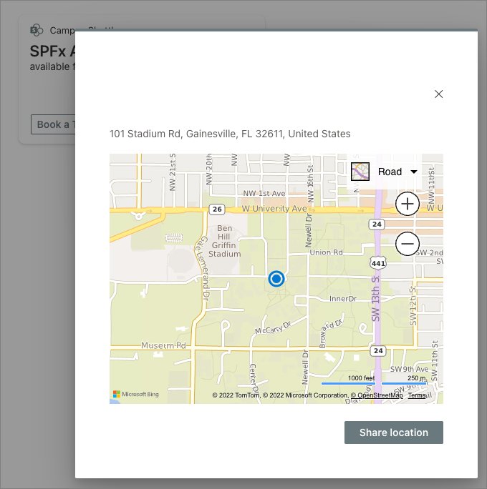Image resolution: width=487 pixels, height=489 pixels.
Task: Close the location dialog
Action: click(438, 94)
